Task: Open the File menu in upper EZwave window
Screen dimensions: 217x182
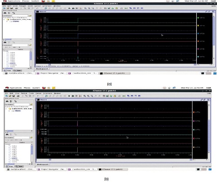Action: pos(4,6)
